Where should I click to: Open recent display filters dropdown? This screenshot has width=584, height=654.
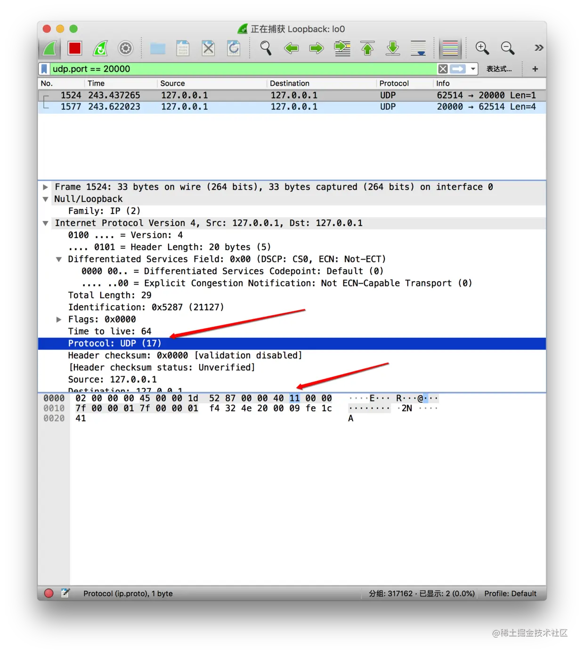pyautogui.click(x=473, y=69)
